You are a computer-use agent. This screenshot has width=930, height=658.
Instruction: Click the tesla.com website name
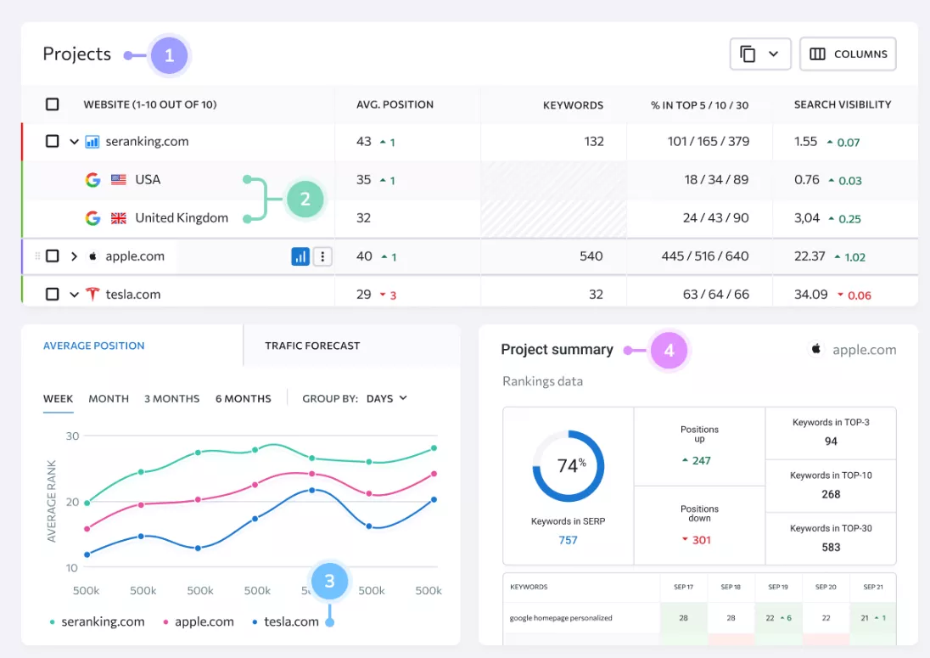tap(133, 295)
